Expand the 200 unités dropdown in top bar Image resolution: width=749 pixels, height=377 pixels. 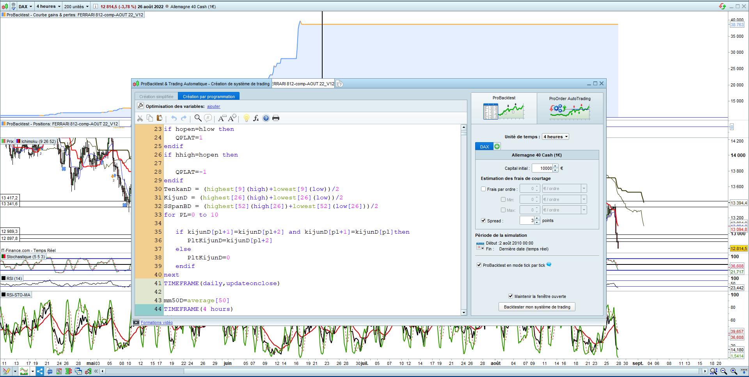(76, 7)
